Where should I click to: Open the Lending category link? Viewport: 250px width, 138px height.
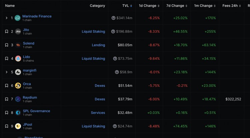(x=98, y=45)
